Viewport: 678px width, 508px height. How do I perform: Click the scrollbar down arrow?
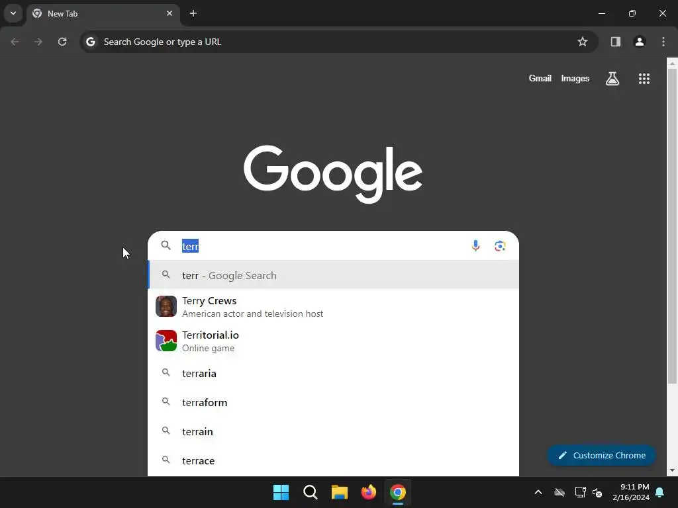672,470
